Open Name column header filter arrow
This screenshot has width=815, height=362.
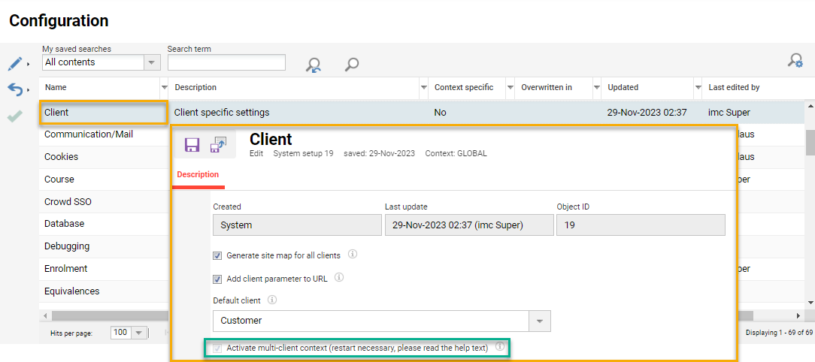click(164, 88)
